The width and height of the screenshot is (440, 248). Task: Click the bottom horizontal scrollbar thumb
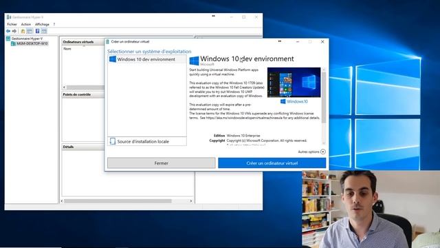point(118,201)
